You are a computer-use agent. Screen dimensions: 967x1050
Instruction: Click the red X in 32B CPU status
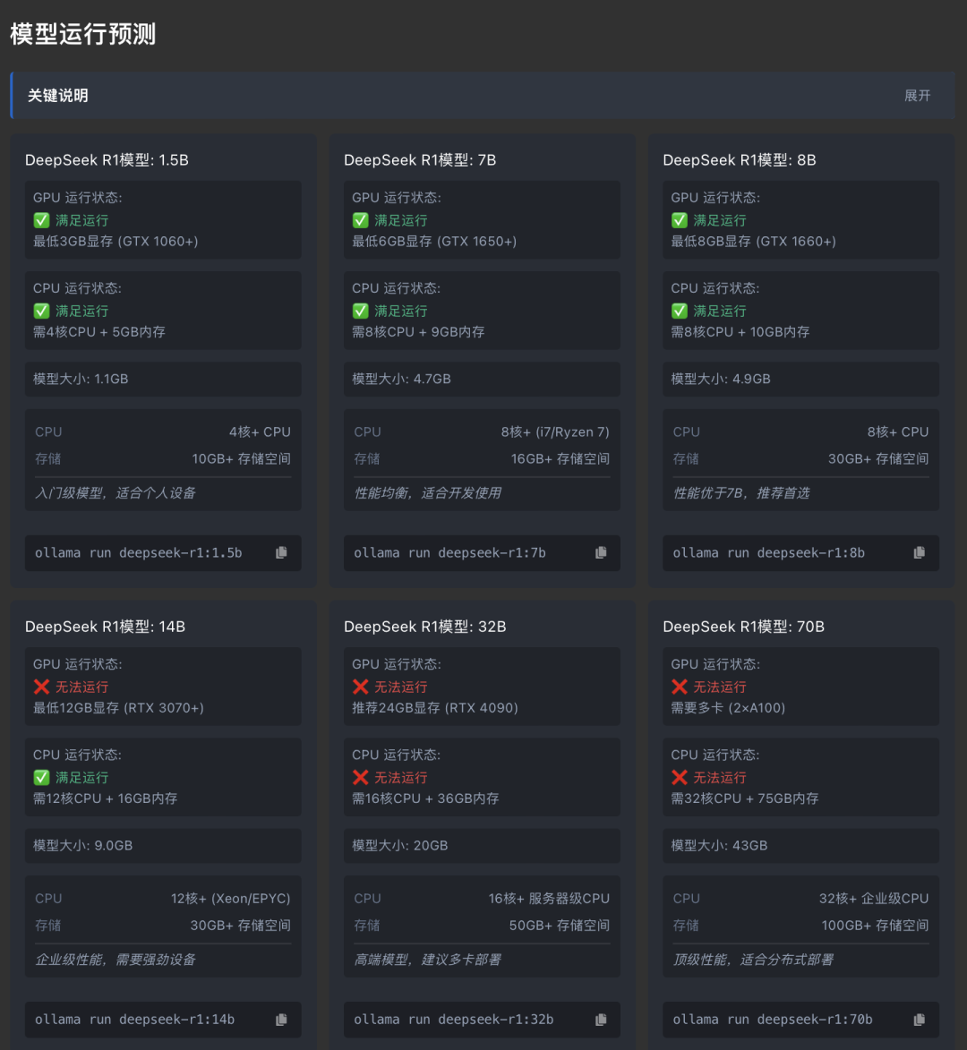point(360,778)
